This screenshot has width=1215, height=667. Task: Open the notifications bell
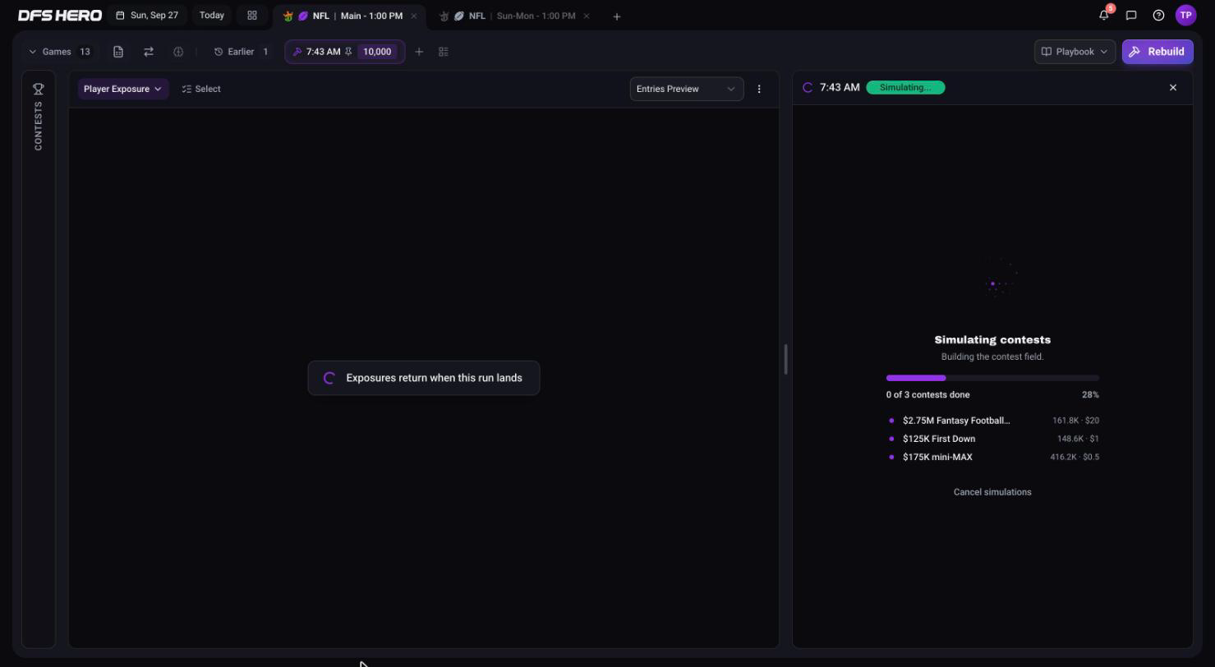1104,15
